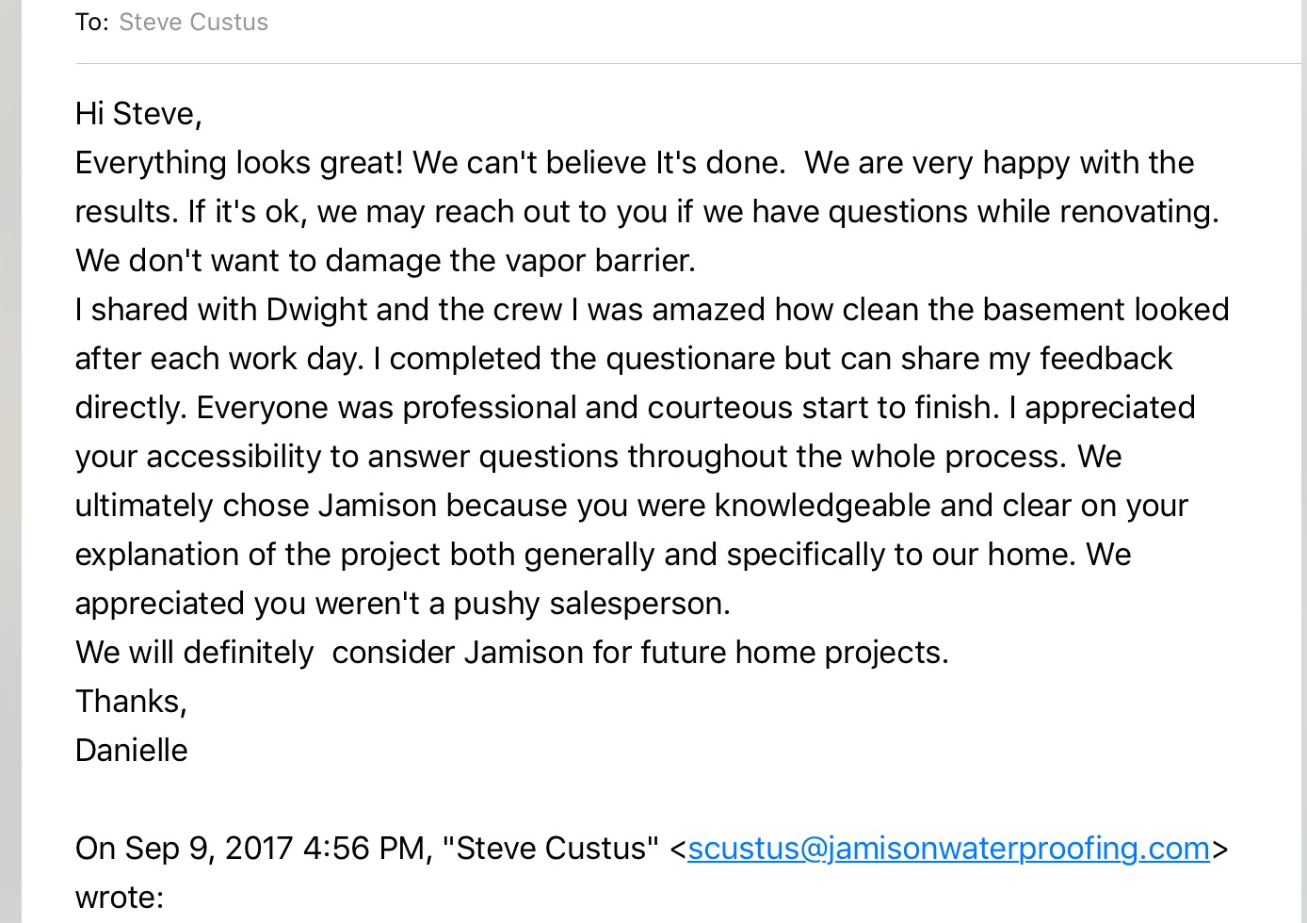Click the "Everything looks great!" sentence
This screenshot has width=1307, height=923.
click(x=239, y=163)
